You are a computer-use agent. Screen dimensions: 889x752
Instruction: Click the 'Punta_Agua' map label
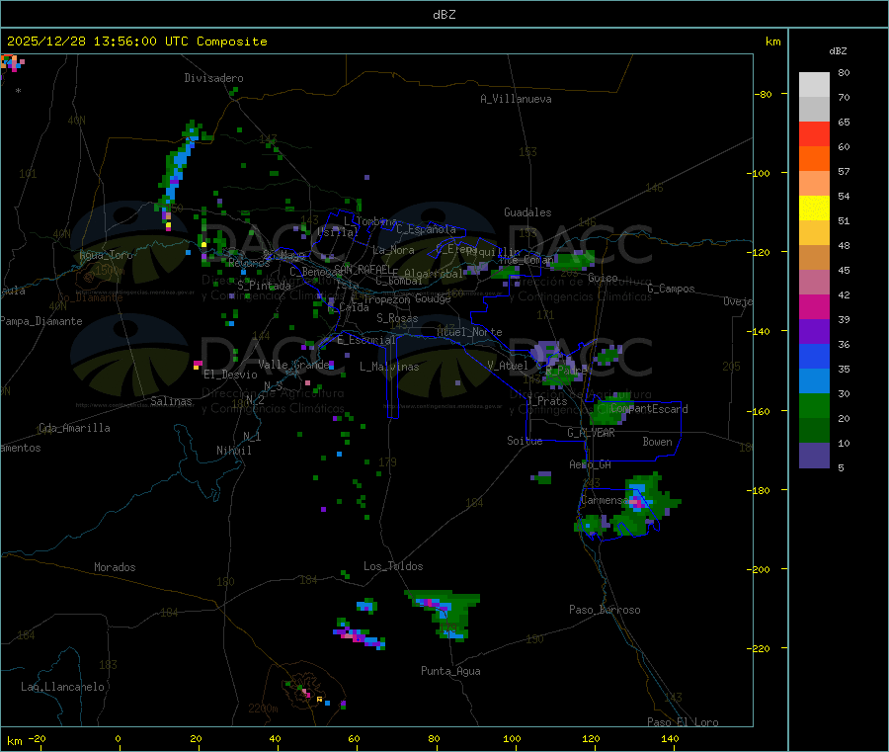[450, 671]
